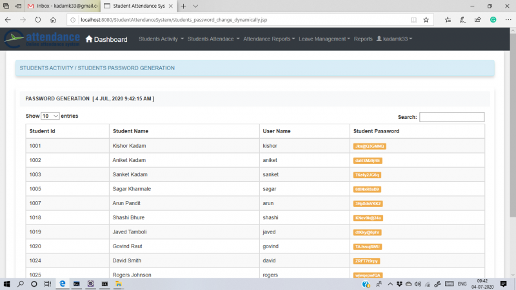Open Edge settings and more menu
Viewport: 516px width, 290px height.
[508, 20]
